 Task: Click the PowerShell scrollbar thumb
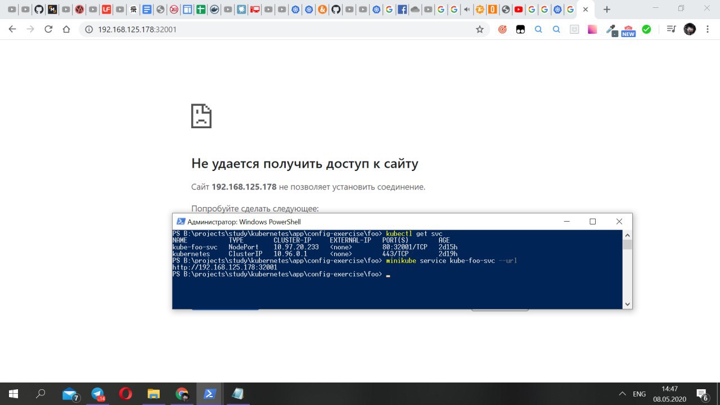click(x=628, y=244)
